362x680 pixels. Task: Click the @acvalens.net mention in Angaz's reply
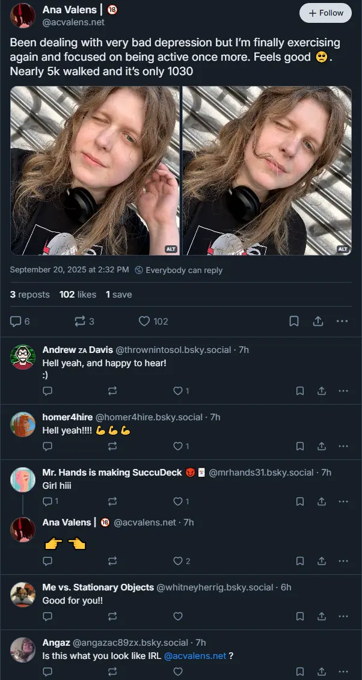[x=195, y=655]
